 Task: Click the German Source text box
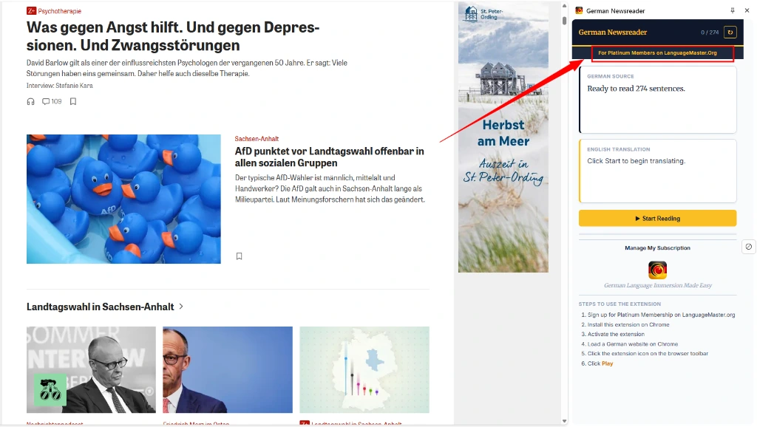(657, 100)
